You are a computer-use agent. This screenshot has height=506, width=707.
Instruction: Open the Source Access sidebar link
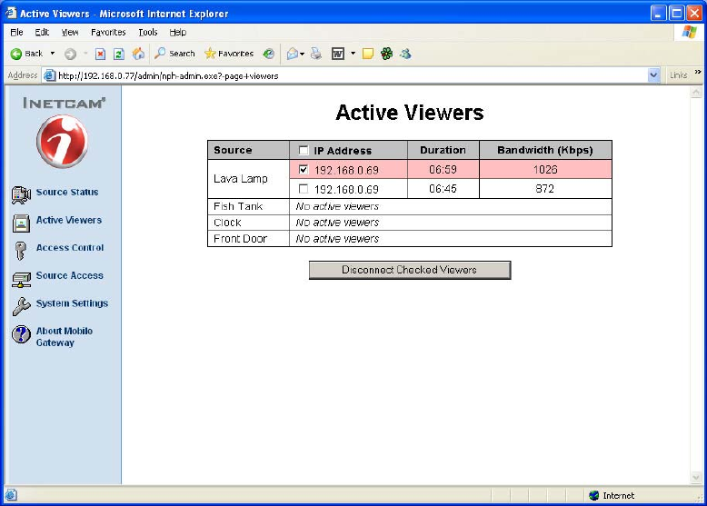69,276
